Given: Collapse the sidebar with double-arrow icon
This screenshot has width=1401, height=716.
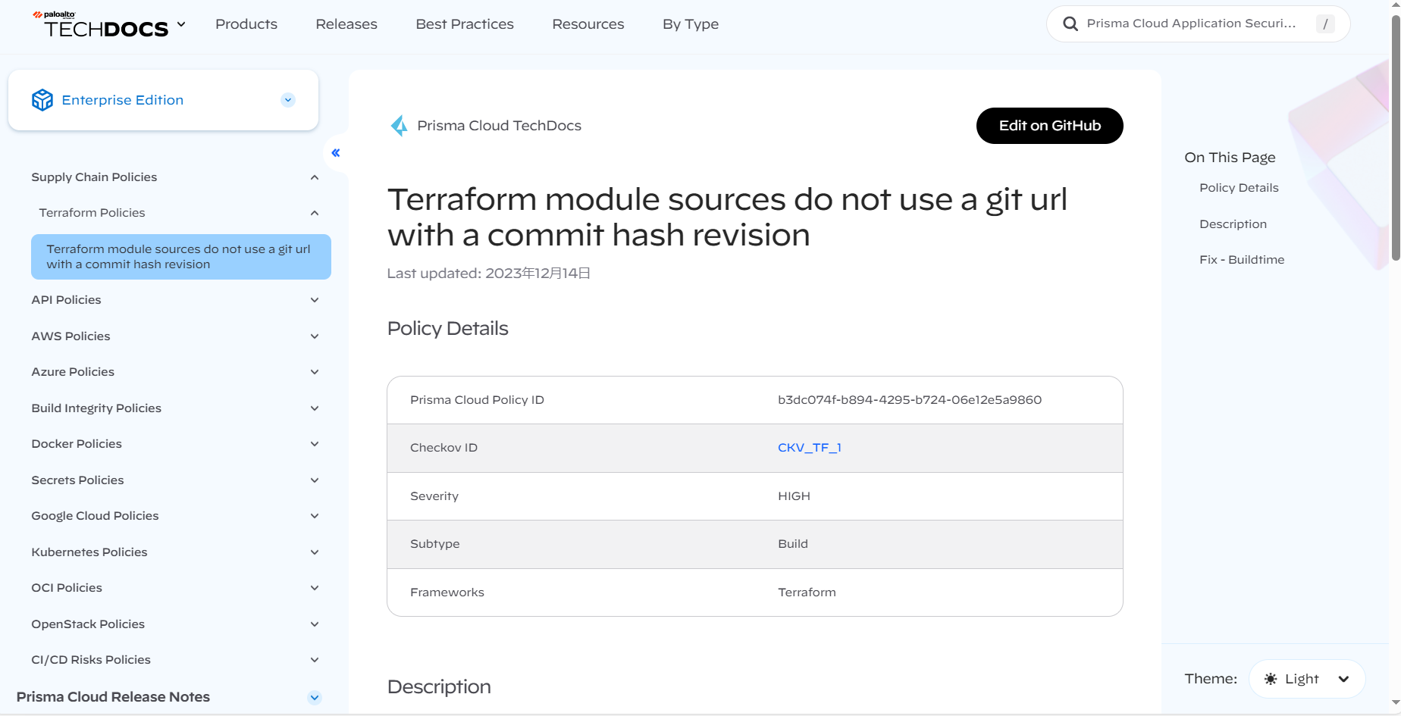Looking at the screenshot, I should pos(336,153).
